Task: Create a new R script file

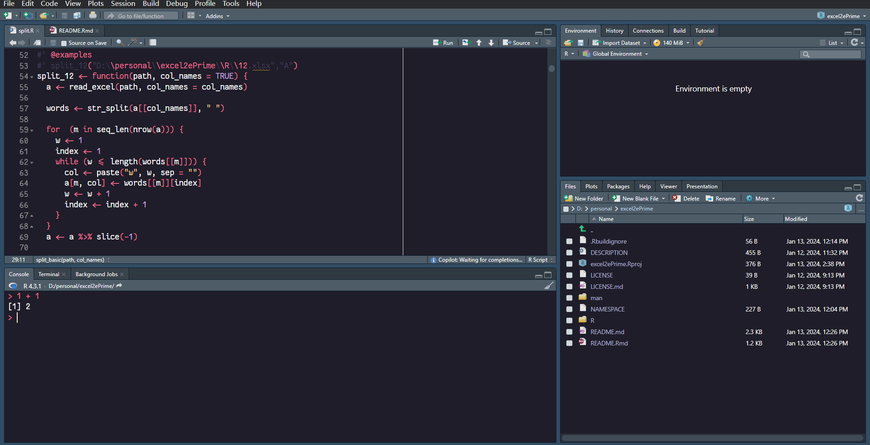Action: coord(7,15)
